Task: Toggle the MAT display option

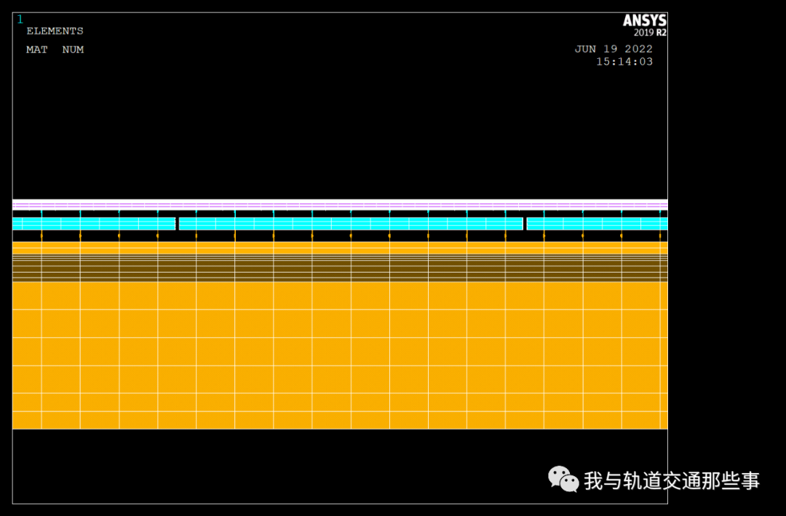Action: [x=36, y=49]
